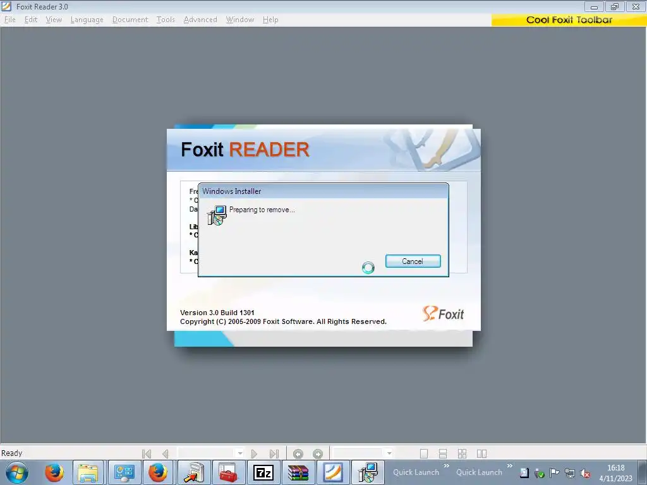Click the previous view round button
This screenshot has width=647, height=485.
(x=298, y=453)
